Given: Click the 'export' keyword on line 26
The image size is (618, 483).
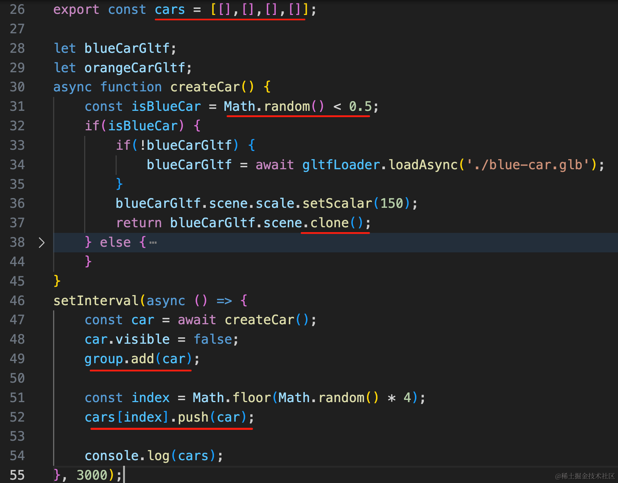Looking at the screenshot, I should click(76, 9).
